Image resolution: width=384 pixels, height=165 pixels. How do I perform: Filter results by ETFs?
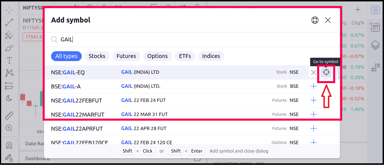pyautogui.click(x=185, y=56)
